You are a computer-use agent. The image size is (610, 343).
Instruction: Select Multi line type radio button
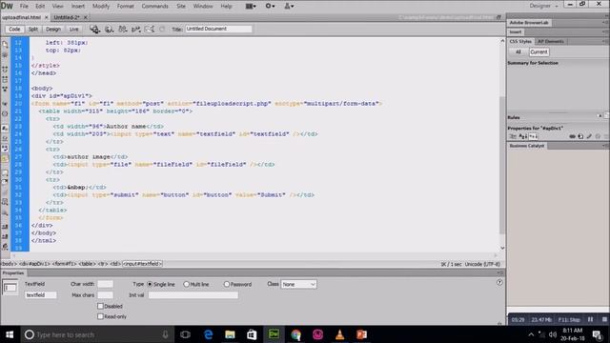pyautogui.click(x=187, y=284)
